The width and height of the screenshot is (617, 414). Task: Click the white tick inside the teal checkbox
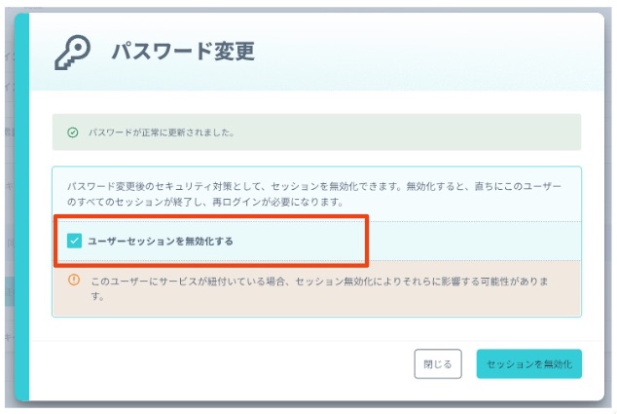74,241
